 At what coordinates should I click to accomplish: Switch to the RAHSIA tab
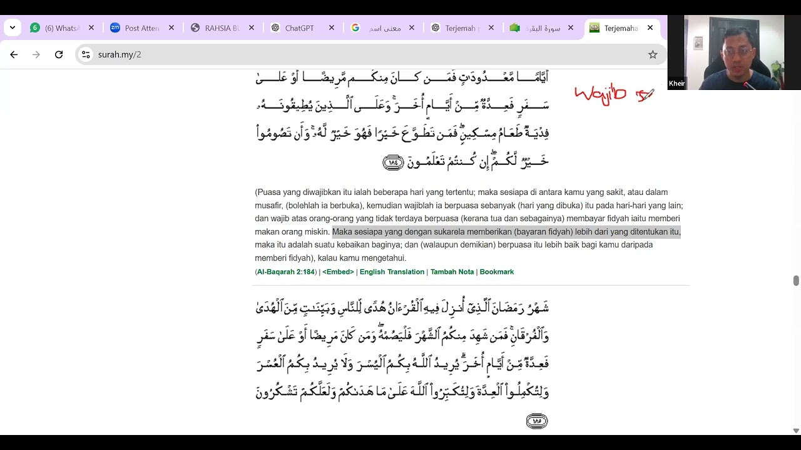coord(222,28)
